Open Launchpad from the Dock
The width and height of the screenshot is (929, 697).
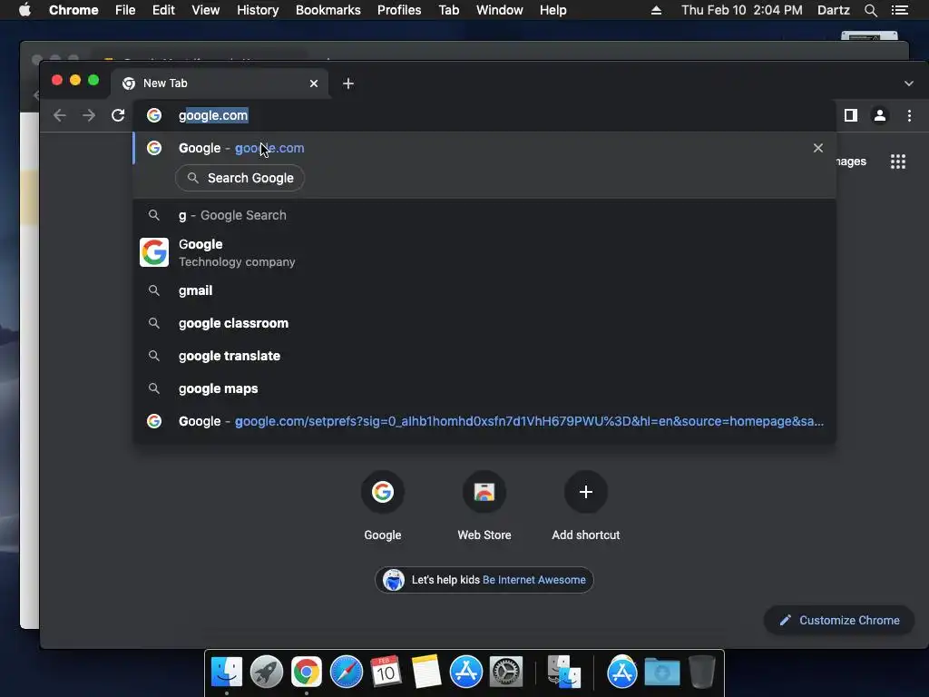[267, 672]
